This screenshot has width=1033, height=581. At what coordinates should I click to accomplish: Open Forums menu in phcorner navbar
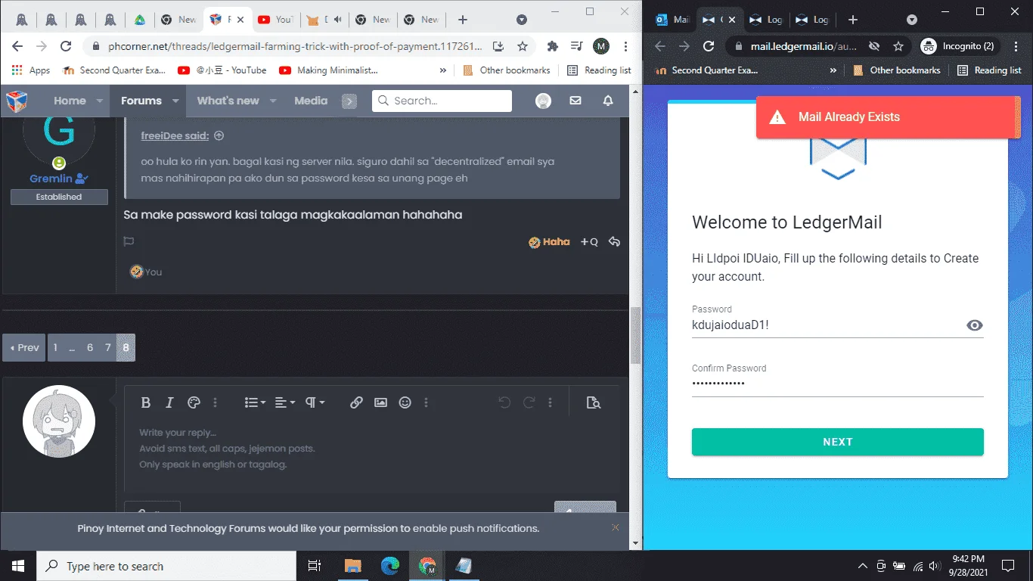(141, 101)
